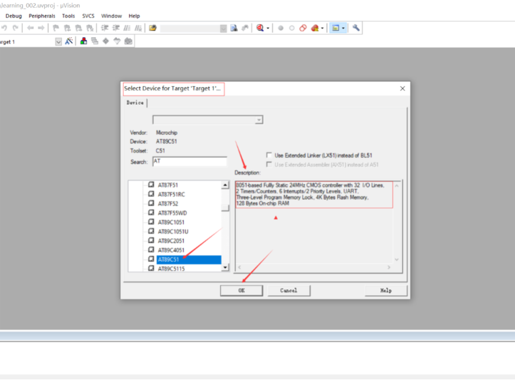Click the Disable All Breakpoints icon
The image size is (515, 380).
303,28
